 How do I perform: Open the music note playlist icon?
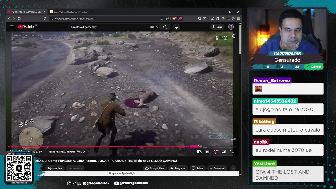(213, 19)
